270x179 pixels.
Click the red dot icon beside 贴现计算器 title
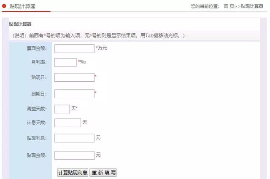click(4, 6)
